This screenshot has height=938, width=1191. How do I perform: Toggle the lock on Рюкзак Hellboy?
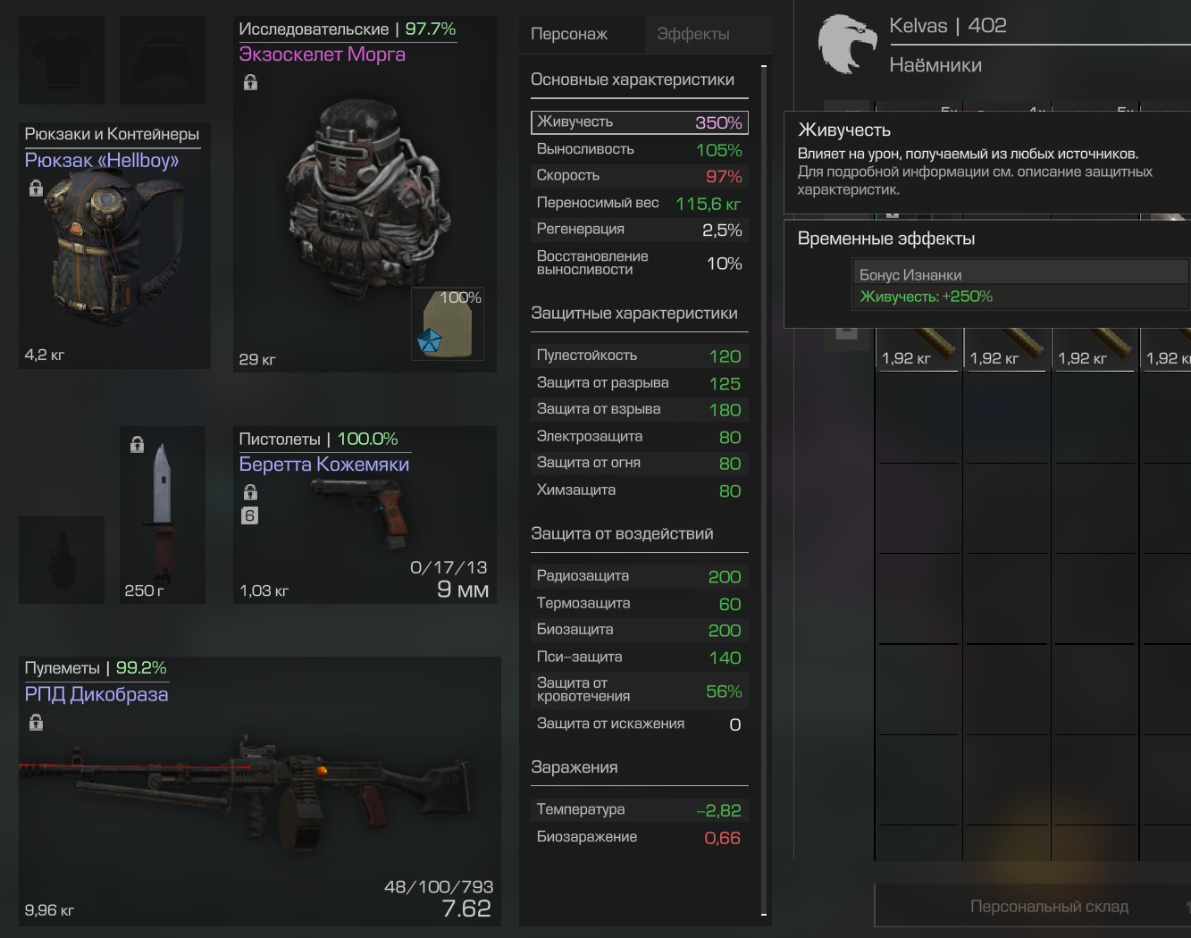click(x=36, y=188)
